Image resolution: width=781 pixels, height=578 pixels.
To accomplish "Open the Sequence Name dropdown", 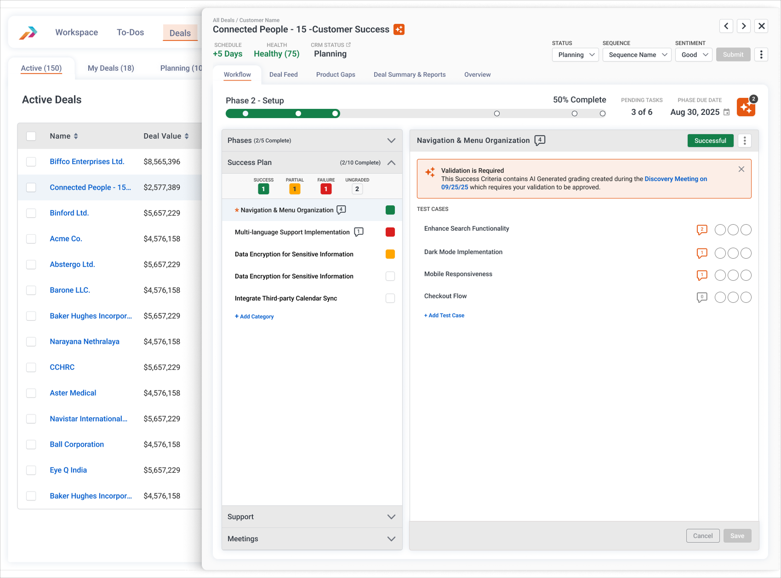I will [637, 55].
